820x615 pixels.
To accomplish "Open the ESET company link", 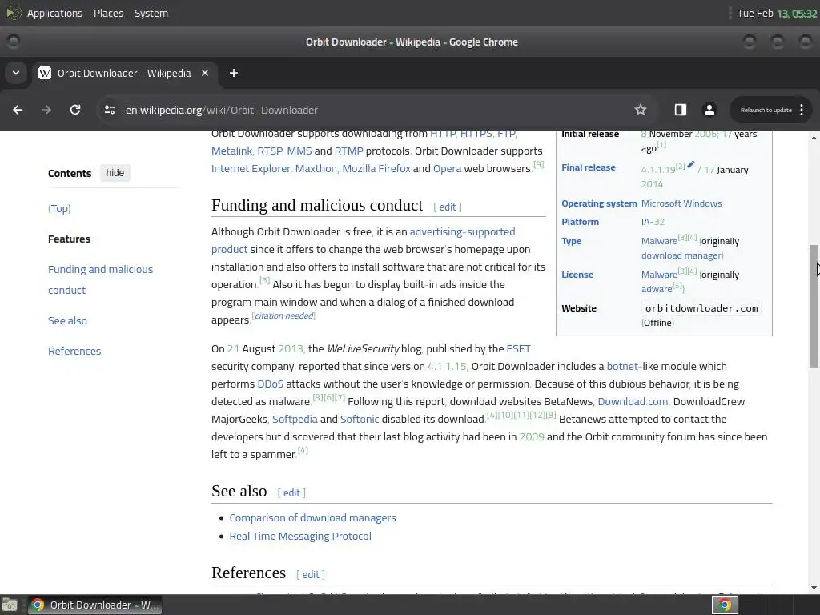I will (518, 349).
